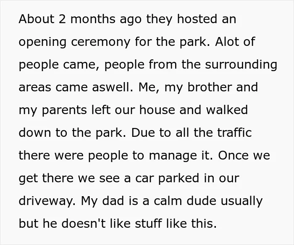The image size is (294, 245).
Task: Click the word "parents" in fifth line
Action: [64, 110]
